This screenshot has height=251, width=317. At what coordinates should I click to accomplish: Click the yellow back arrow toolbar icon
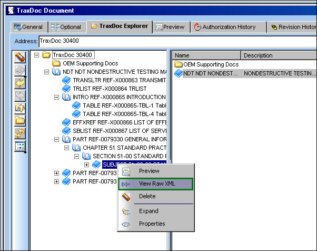(20, 83)
